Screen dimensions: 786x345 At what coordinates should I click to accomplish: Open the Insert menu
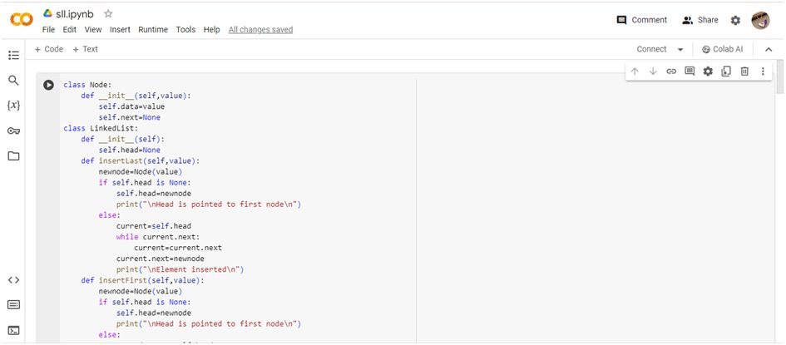[120, 30]
